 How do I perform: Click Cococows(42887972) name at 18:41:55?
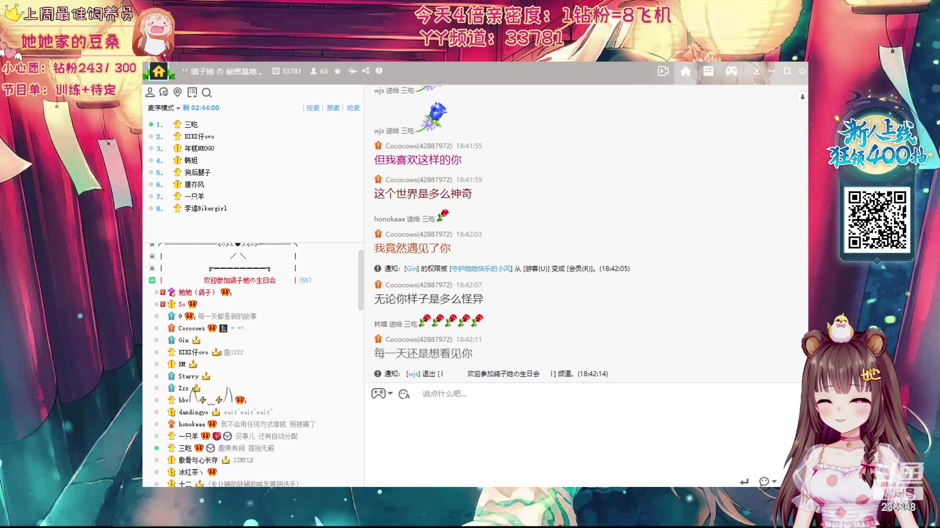(x=419, y=146)
